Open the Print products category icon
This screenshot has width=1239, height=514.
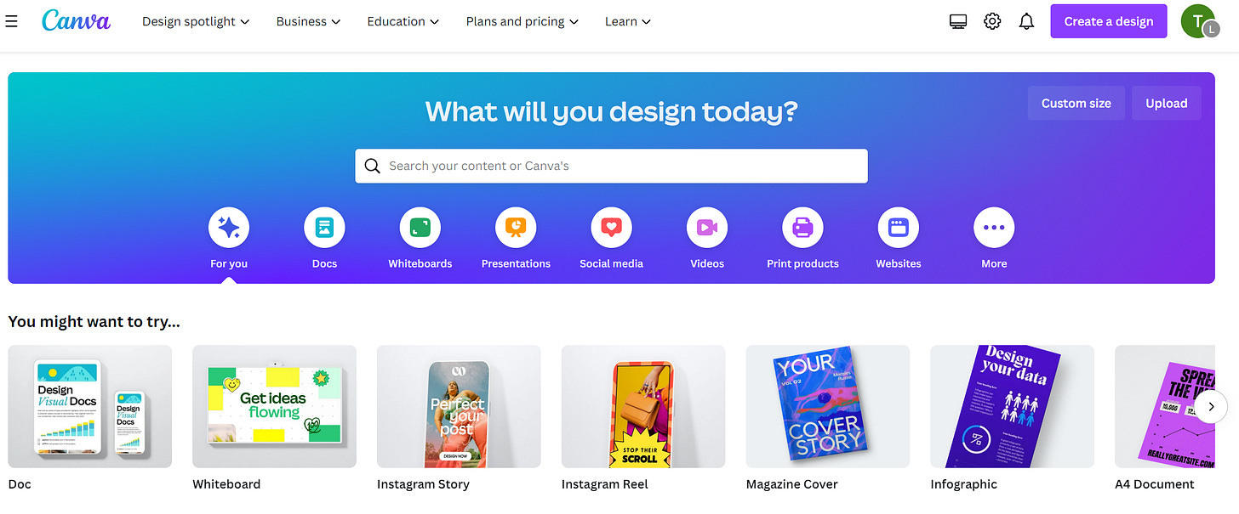pos(802,228)
